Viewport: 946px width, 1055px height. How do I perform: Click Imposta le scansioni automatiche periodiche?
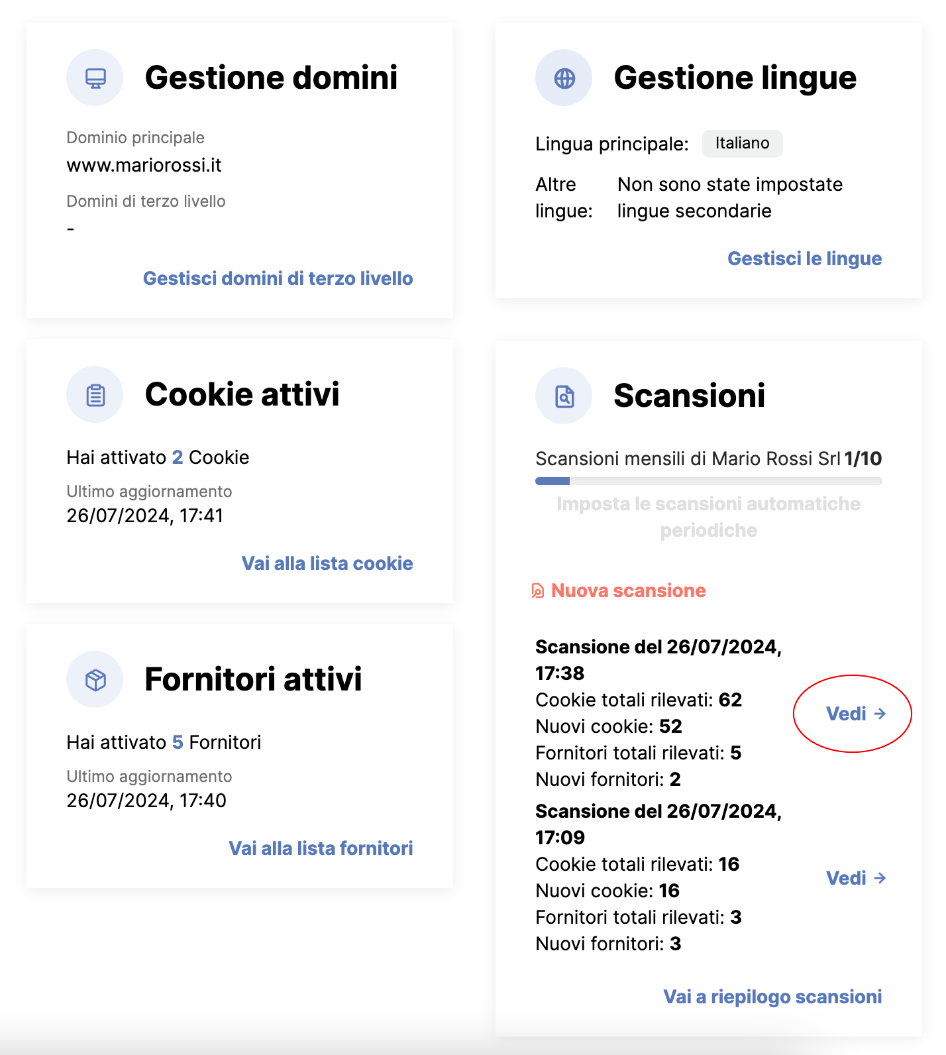(x=709, y=517)
